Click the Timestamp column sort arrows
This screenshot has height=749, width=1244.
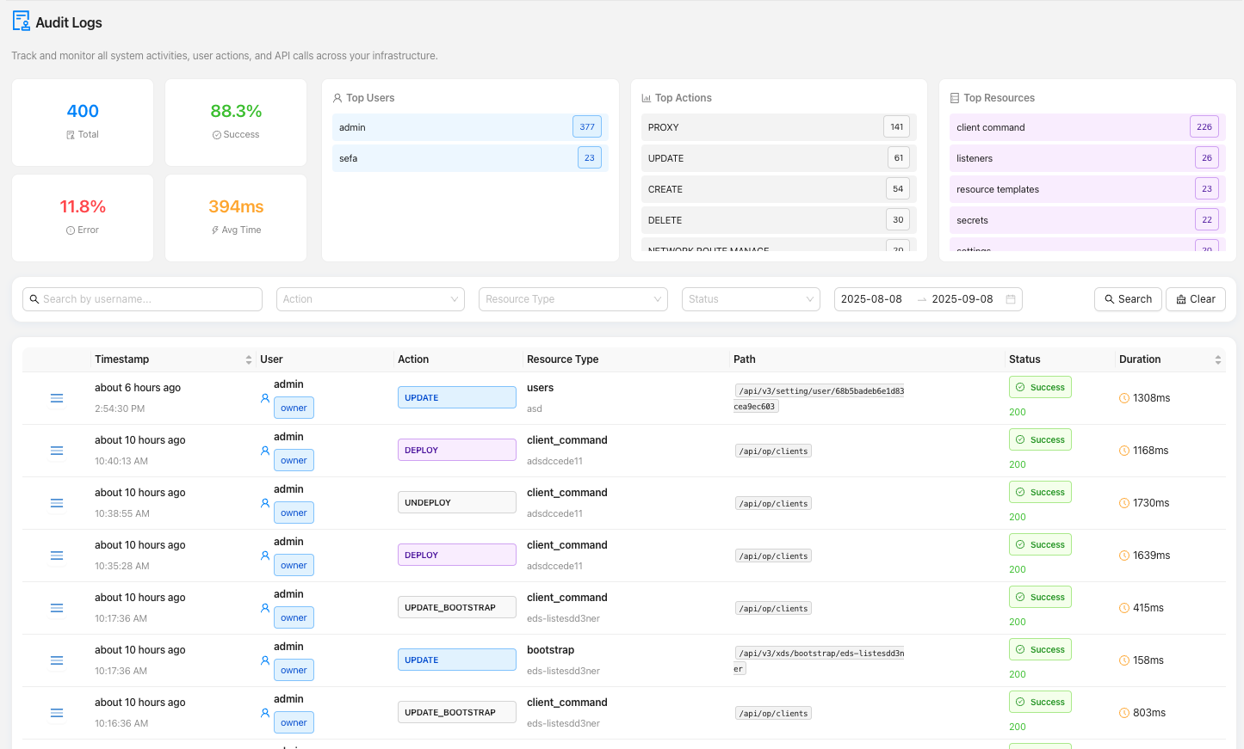pos(249,359)
